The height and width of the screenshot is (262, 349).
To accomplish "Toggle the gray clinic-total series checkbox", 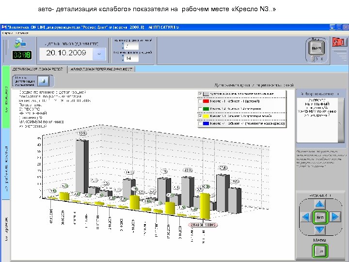I will pos(200,94).
